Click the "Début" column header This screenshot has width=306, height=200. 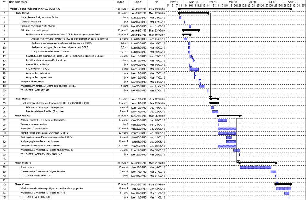tap(138, 2)
